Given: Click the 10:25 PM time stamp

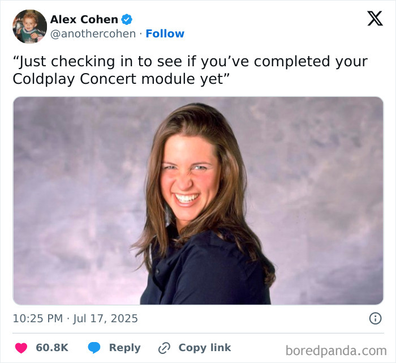Looking at the screenshot, I should 38,318.
